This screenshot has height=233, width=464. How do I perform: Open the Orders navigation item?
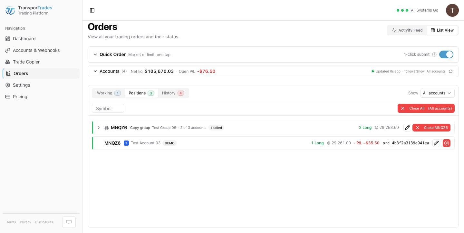tap(41, 73)
